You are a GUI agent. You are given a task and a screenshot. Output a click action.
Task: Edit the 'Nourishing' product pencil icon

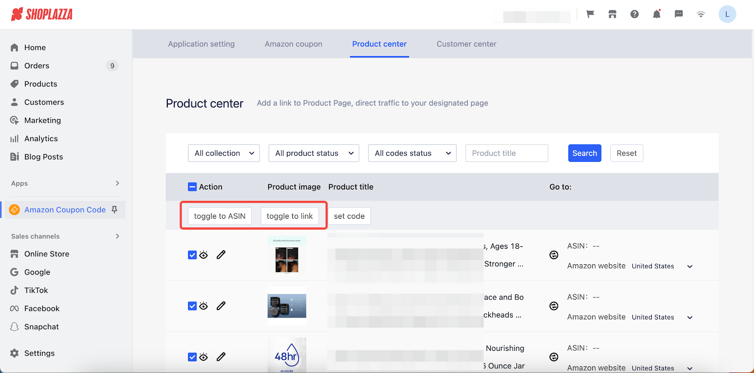point(221,357)
